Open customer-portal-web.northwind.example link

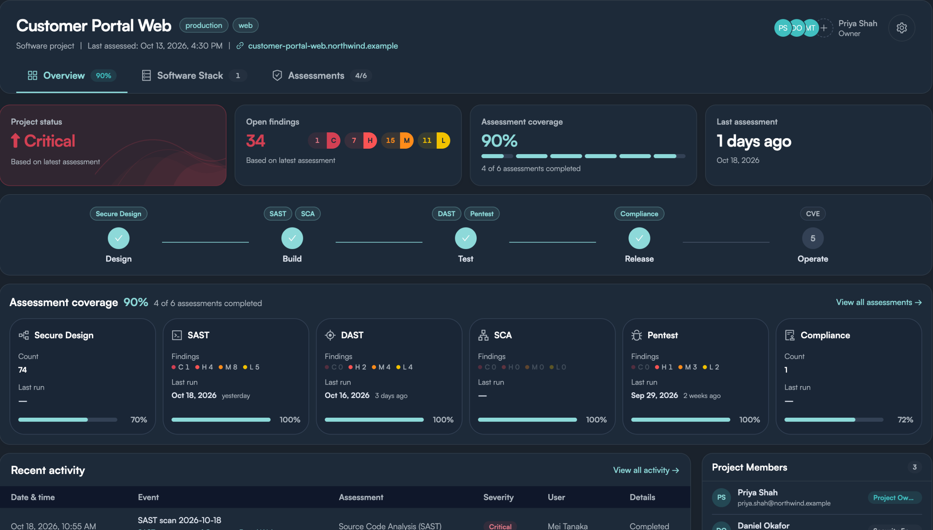click(x=323, y=46)
